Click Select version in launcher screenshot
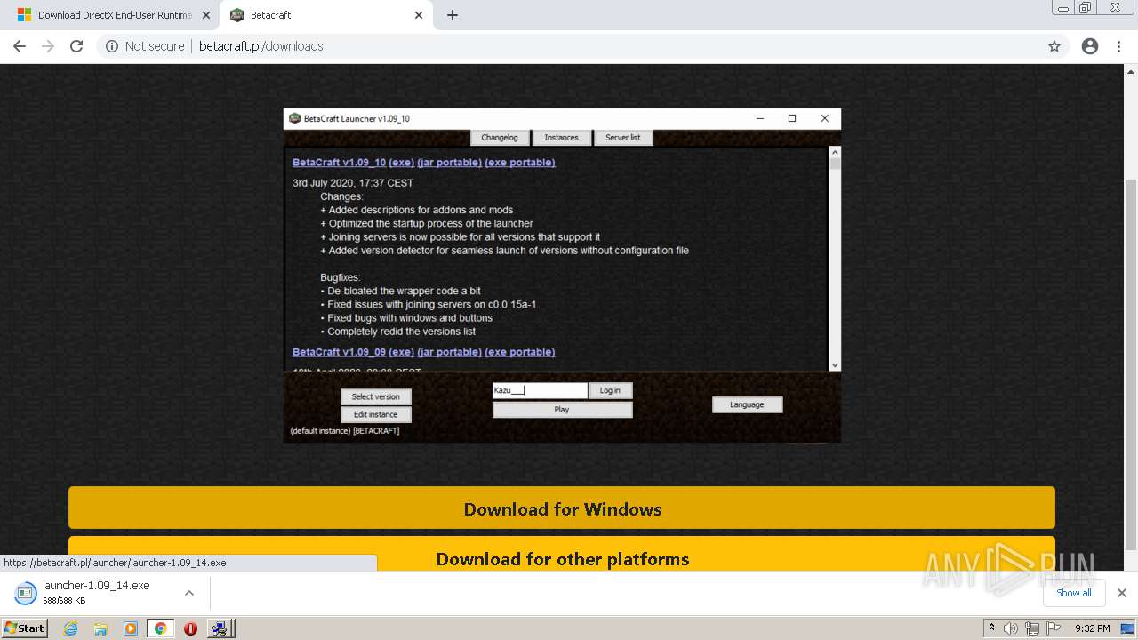The width and height of the screenshot is (1138, 640). pos(376,396)
